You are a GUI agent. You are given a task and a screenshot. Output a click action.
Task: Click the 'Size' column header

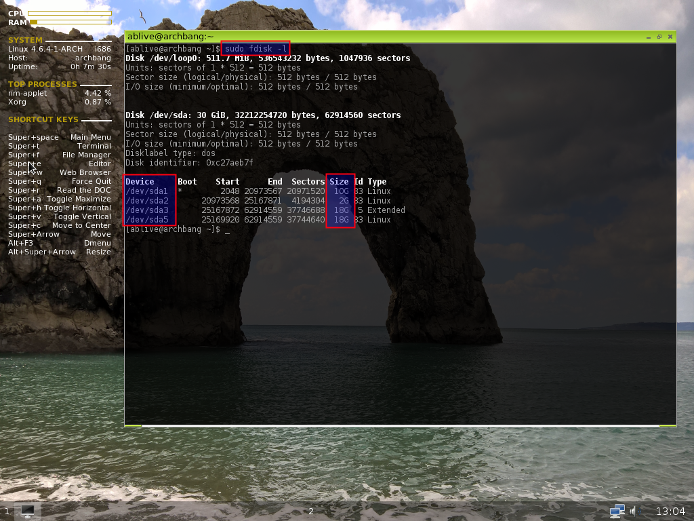click(x=339, y=182)
